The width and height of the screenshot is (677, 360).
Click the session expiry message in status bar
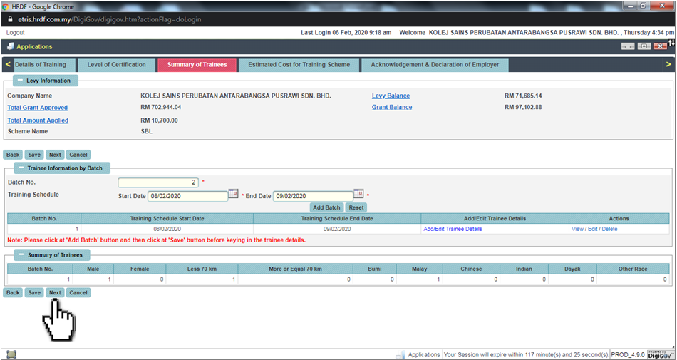(x=527, y=355)
